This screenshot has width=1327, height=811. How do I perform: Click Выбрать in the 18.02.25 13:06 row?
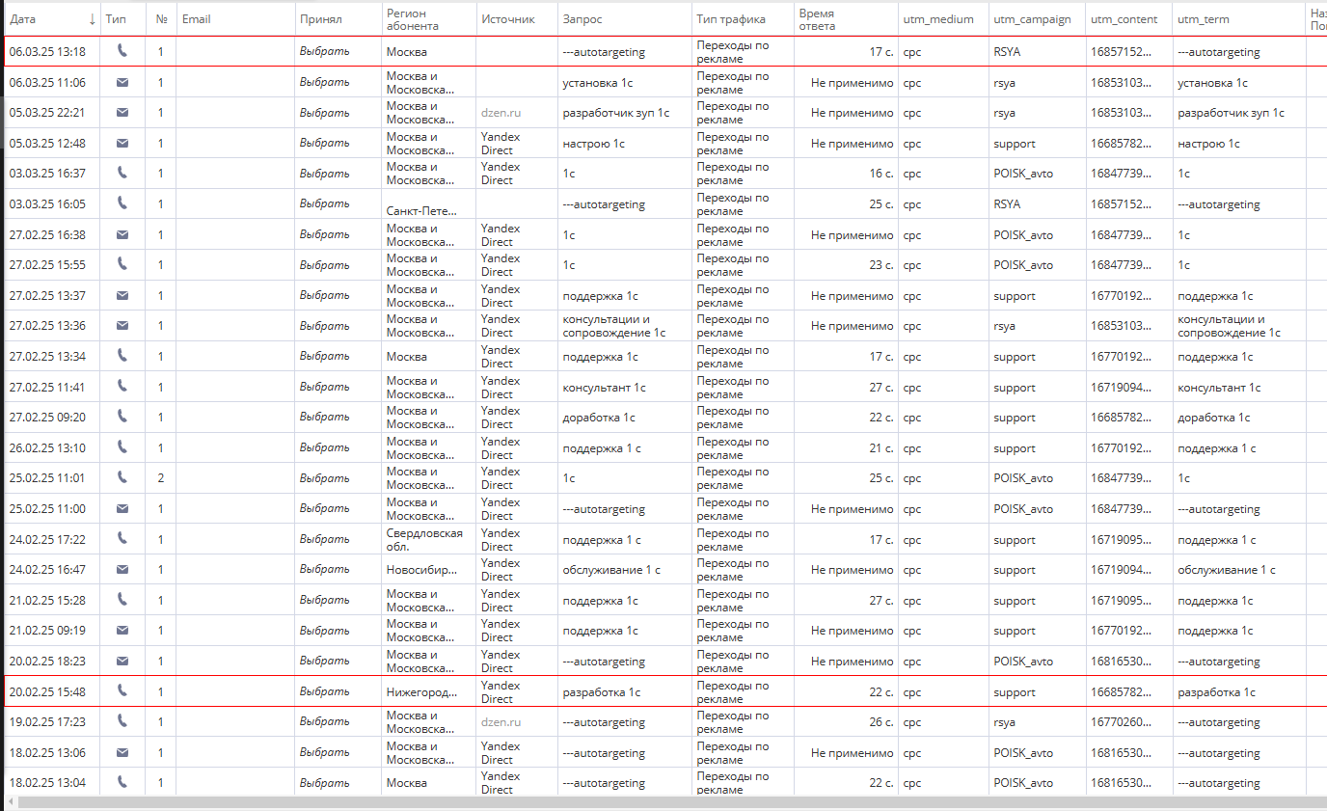pyautogui.click(x=324, y=752)
